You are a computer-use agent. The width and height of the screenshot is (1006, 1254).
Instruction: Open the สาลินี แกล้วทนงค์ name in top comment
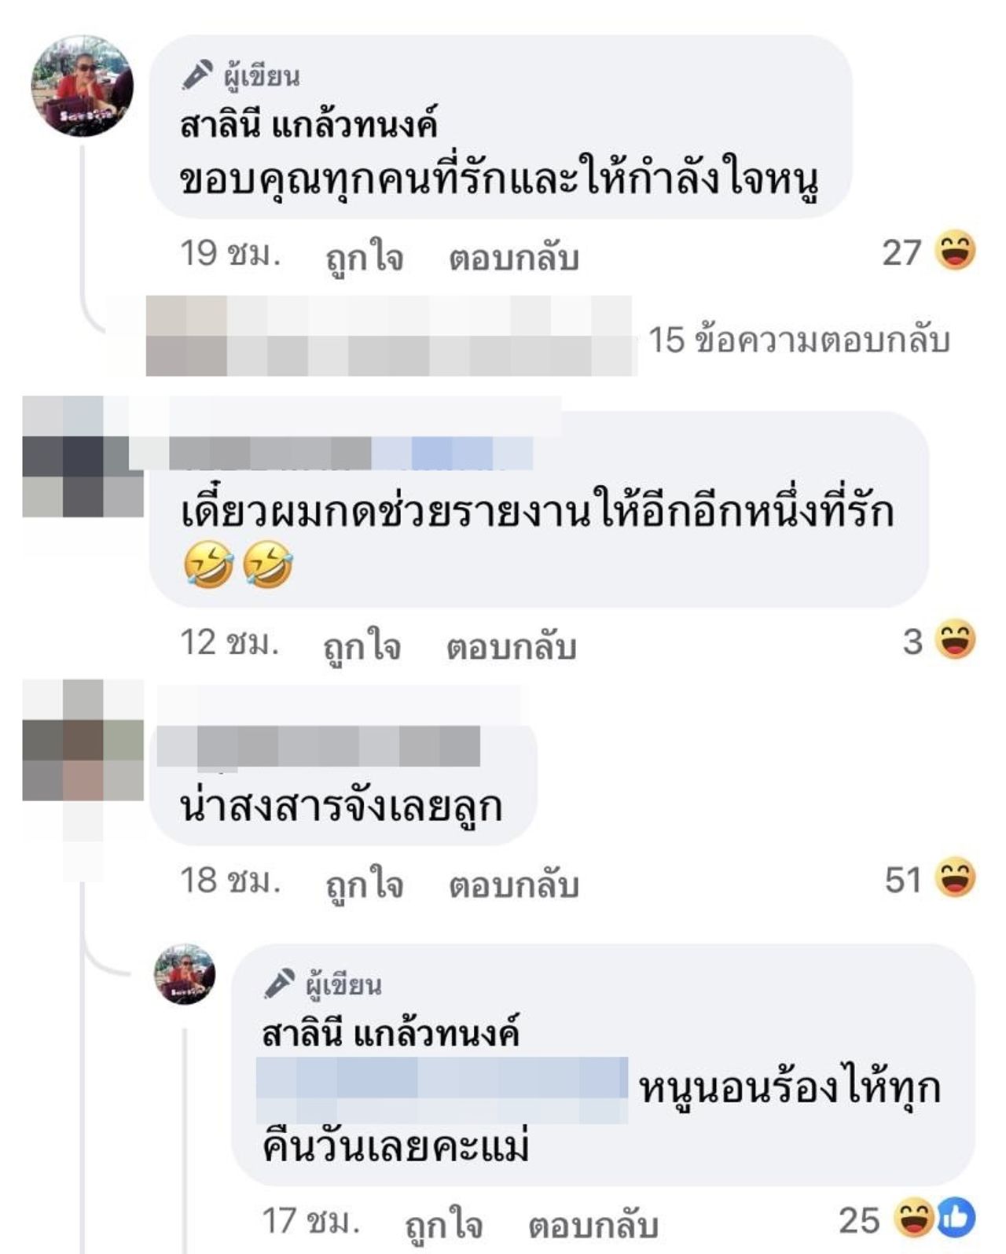pyautogui.click(x=308, y=124)
